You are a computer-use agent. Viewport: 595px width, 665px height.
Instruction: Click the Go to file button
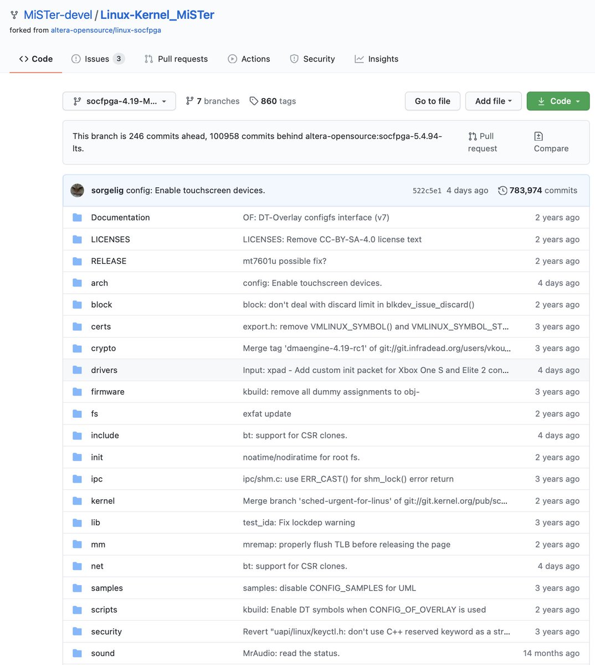tap(433, 101)
